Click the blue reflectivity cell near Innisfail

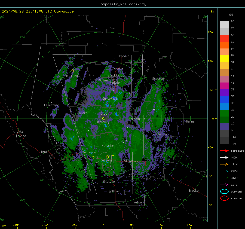click(x=114, y=99)
